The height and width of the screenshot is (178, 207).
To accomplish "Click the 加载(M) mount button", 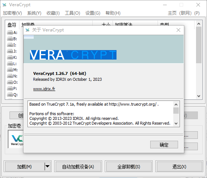I will coord(24,167).
